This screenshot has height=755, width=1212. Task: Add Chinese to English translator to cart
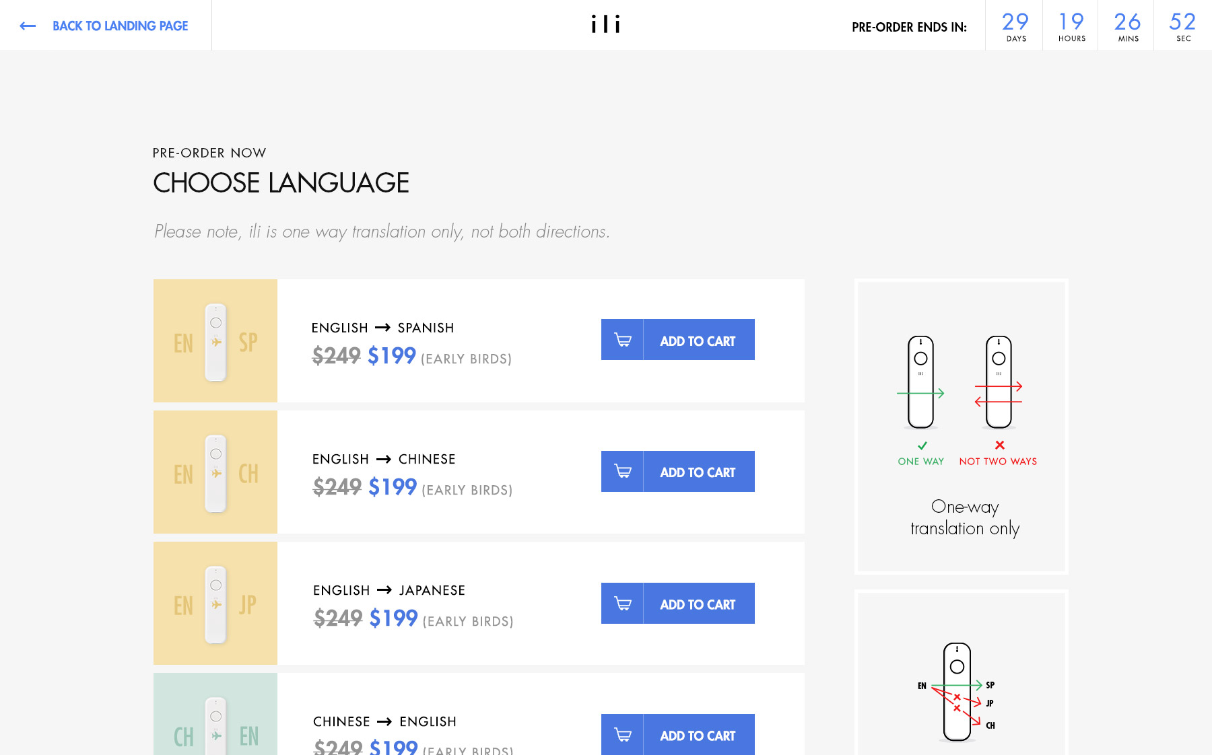click(x=698, y=735)
